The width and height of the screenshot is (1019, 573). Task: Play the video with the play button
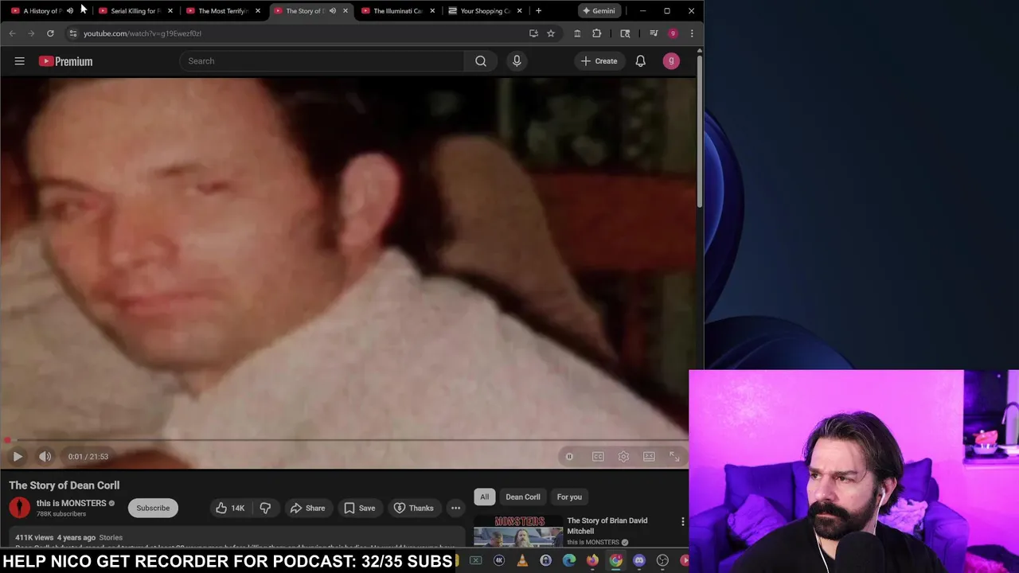tap(18, 457)
